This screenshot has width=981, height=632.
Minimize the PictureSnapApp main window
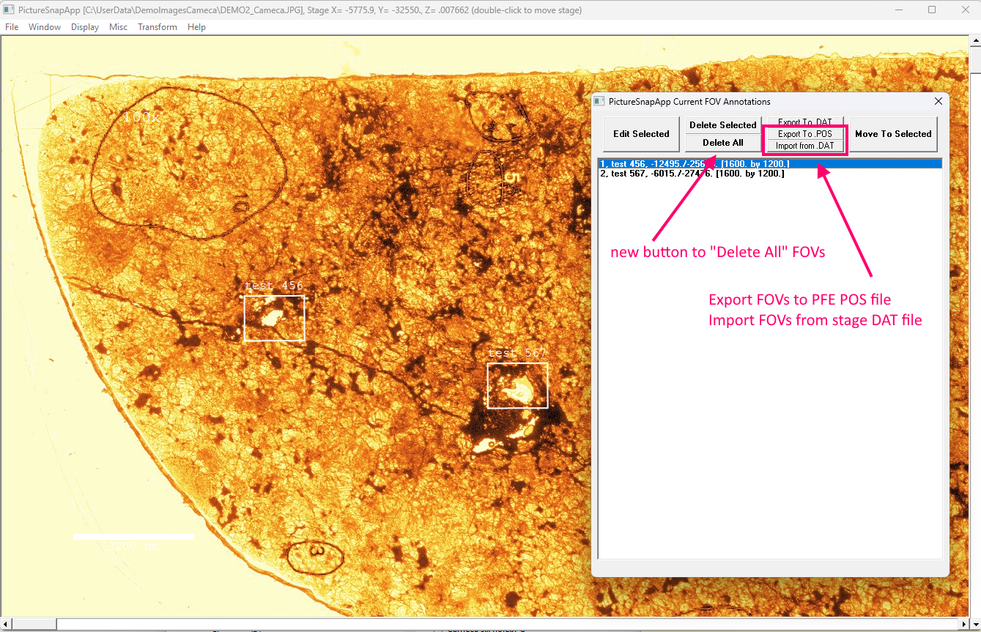click(898, 10)
